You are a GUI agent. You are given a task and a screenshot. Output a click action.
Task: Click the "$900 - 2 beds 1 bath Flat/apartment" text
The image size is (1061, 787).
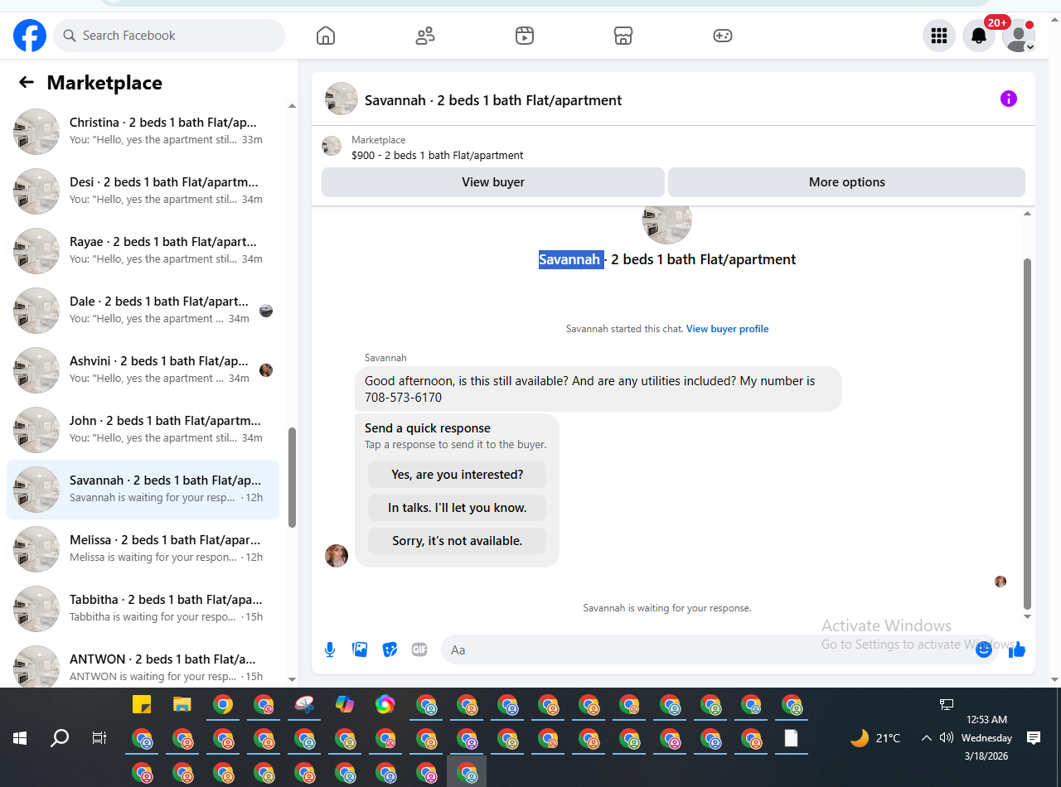438,155
